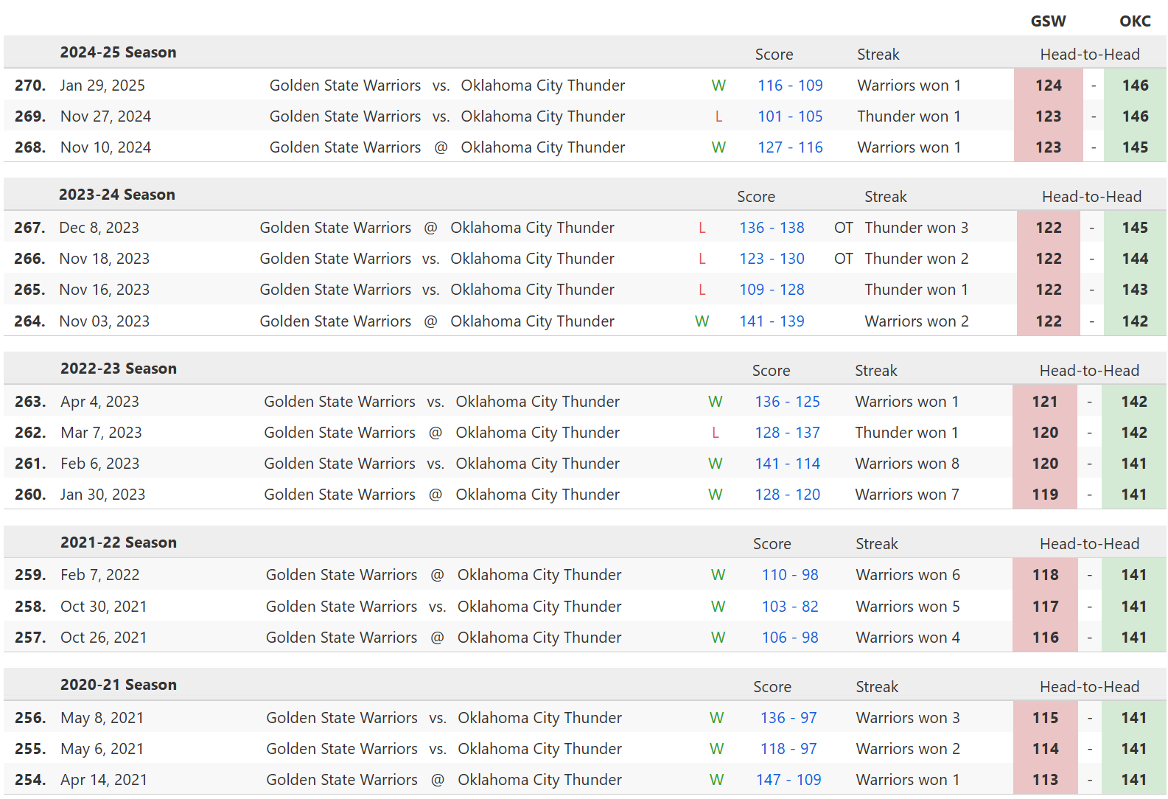Screen dimensions: 1168x799
Task: Select the 2020-21 Season heading
Action: point(119,685)
